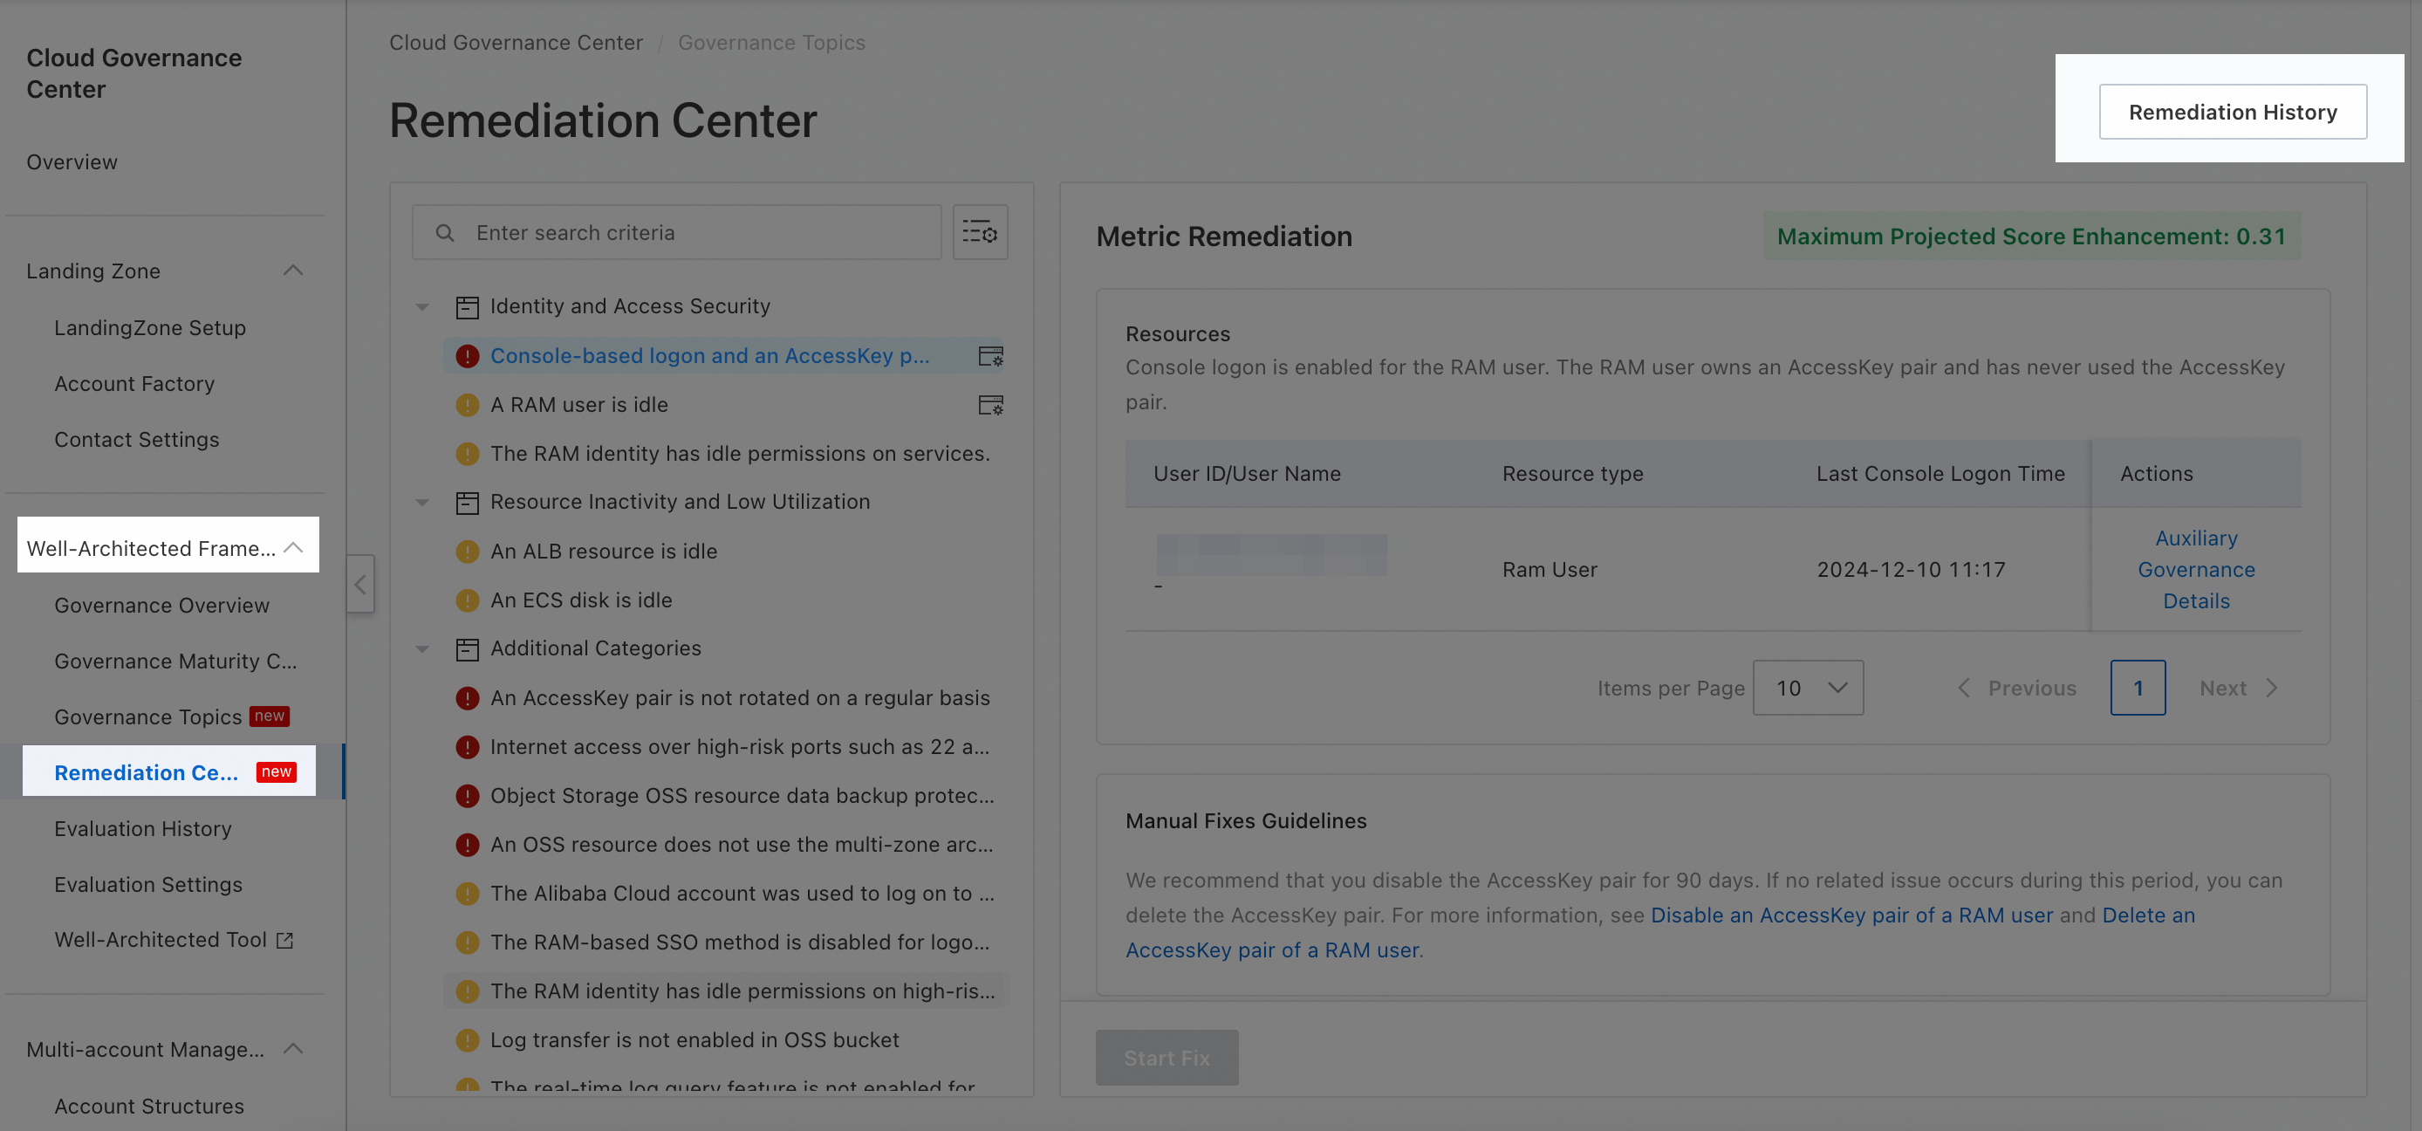
Task: Follow the Disable an AccessKey pair link
Action: (x=1851, y=915)
